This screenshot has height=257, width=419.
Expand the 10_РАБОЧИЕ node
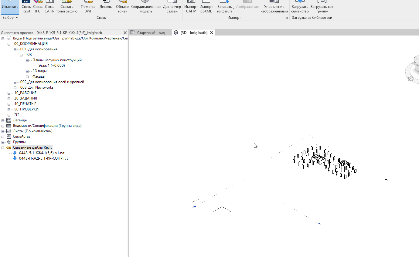(x=9, y=93)
